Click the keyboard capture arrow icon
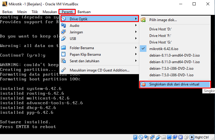Screen dimensions: 215x140 coord(192,137)
